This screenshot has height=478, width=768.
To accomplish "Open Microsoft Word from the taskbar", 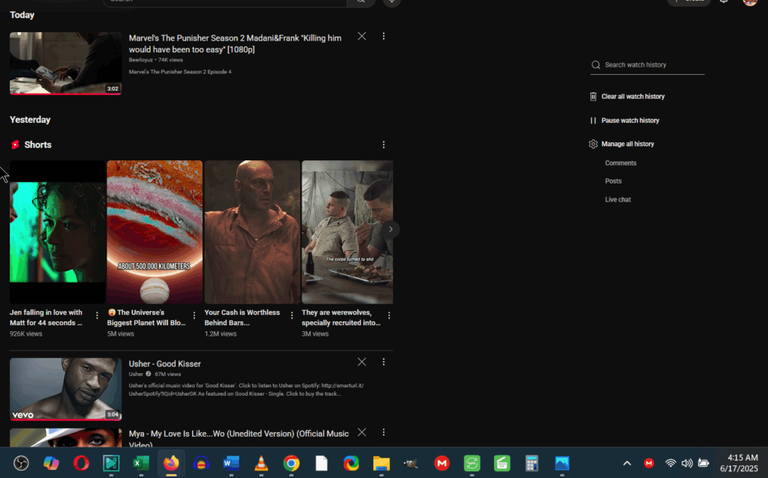I will [x=231, y=463].
